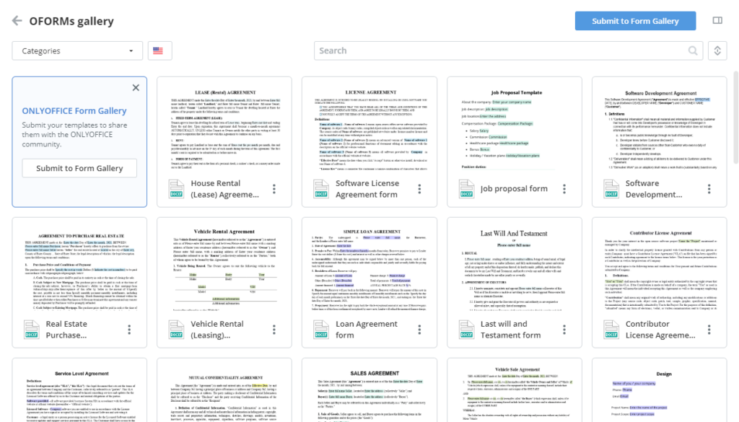Dismiss the ONLYOFFICE Form Gallery promo card
The image size is (739, 422).
(136, 87)
